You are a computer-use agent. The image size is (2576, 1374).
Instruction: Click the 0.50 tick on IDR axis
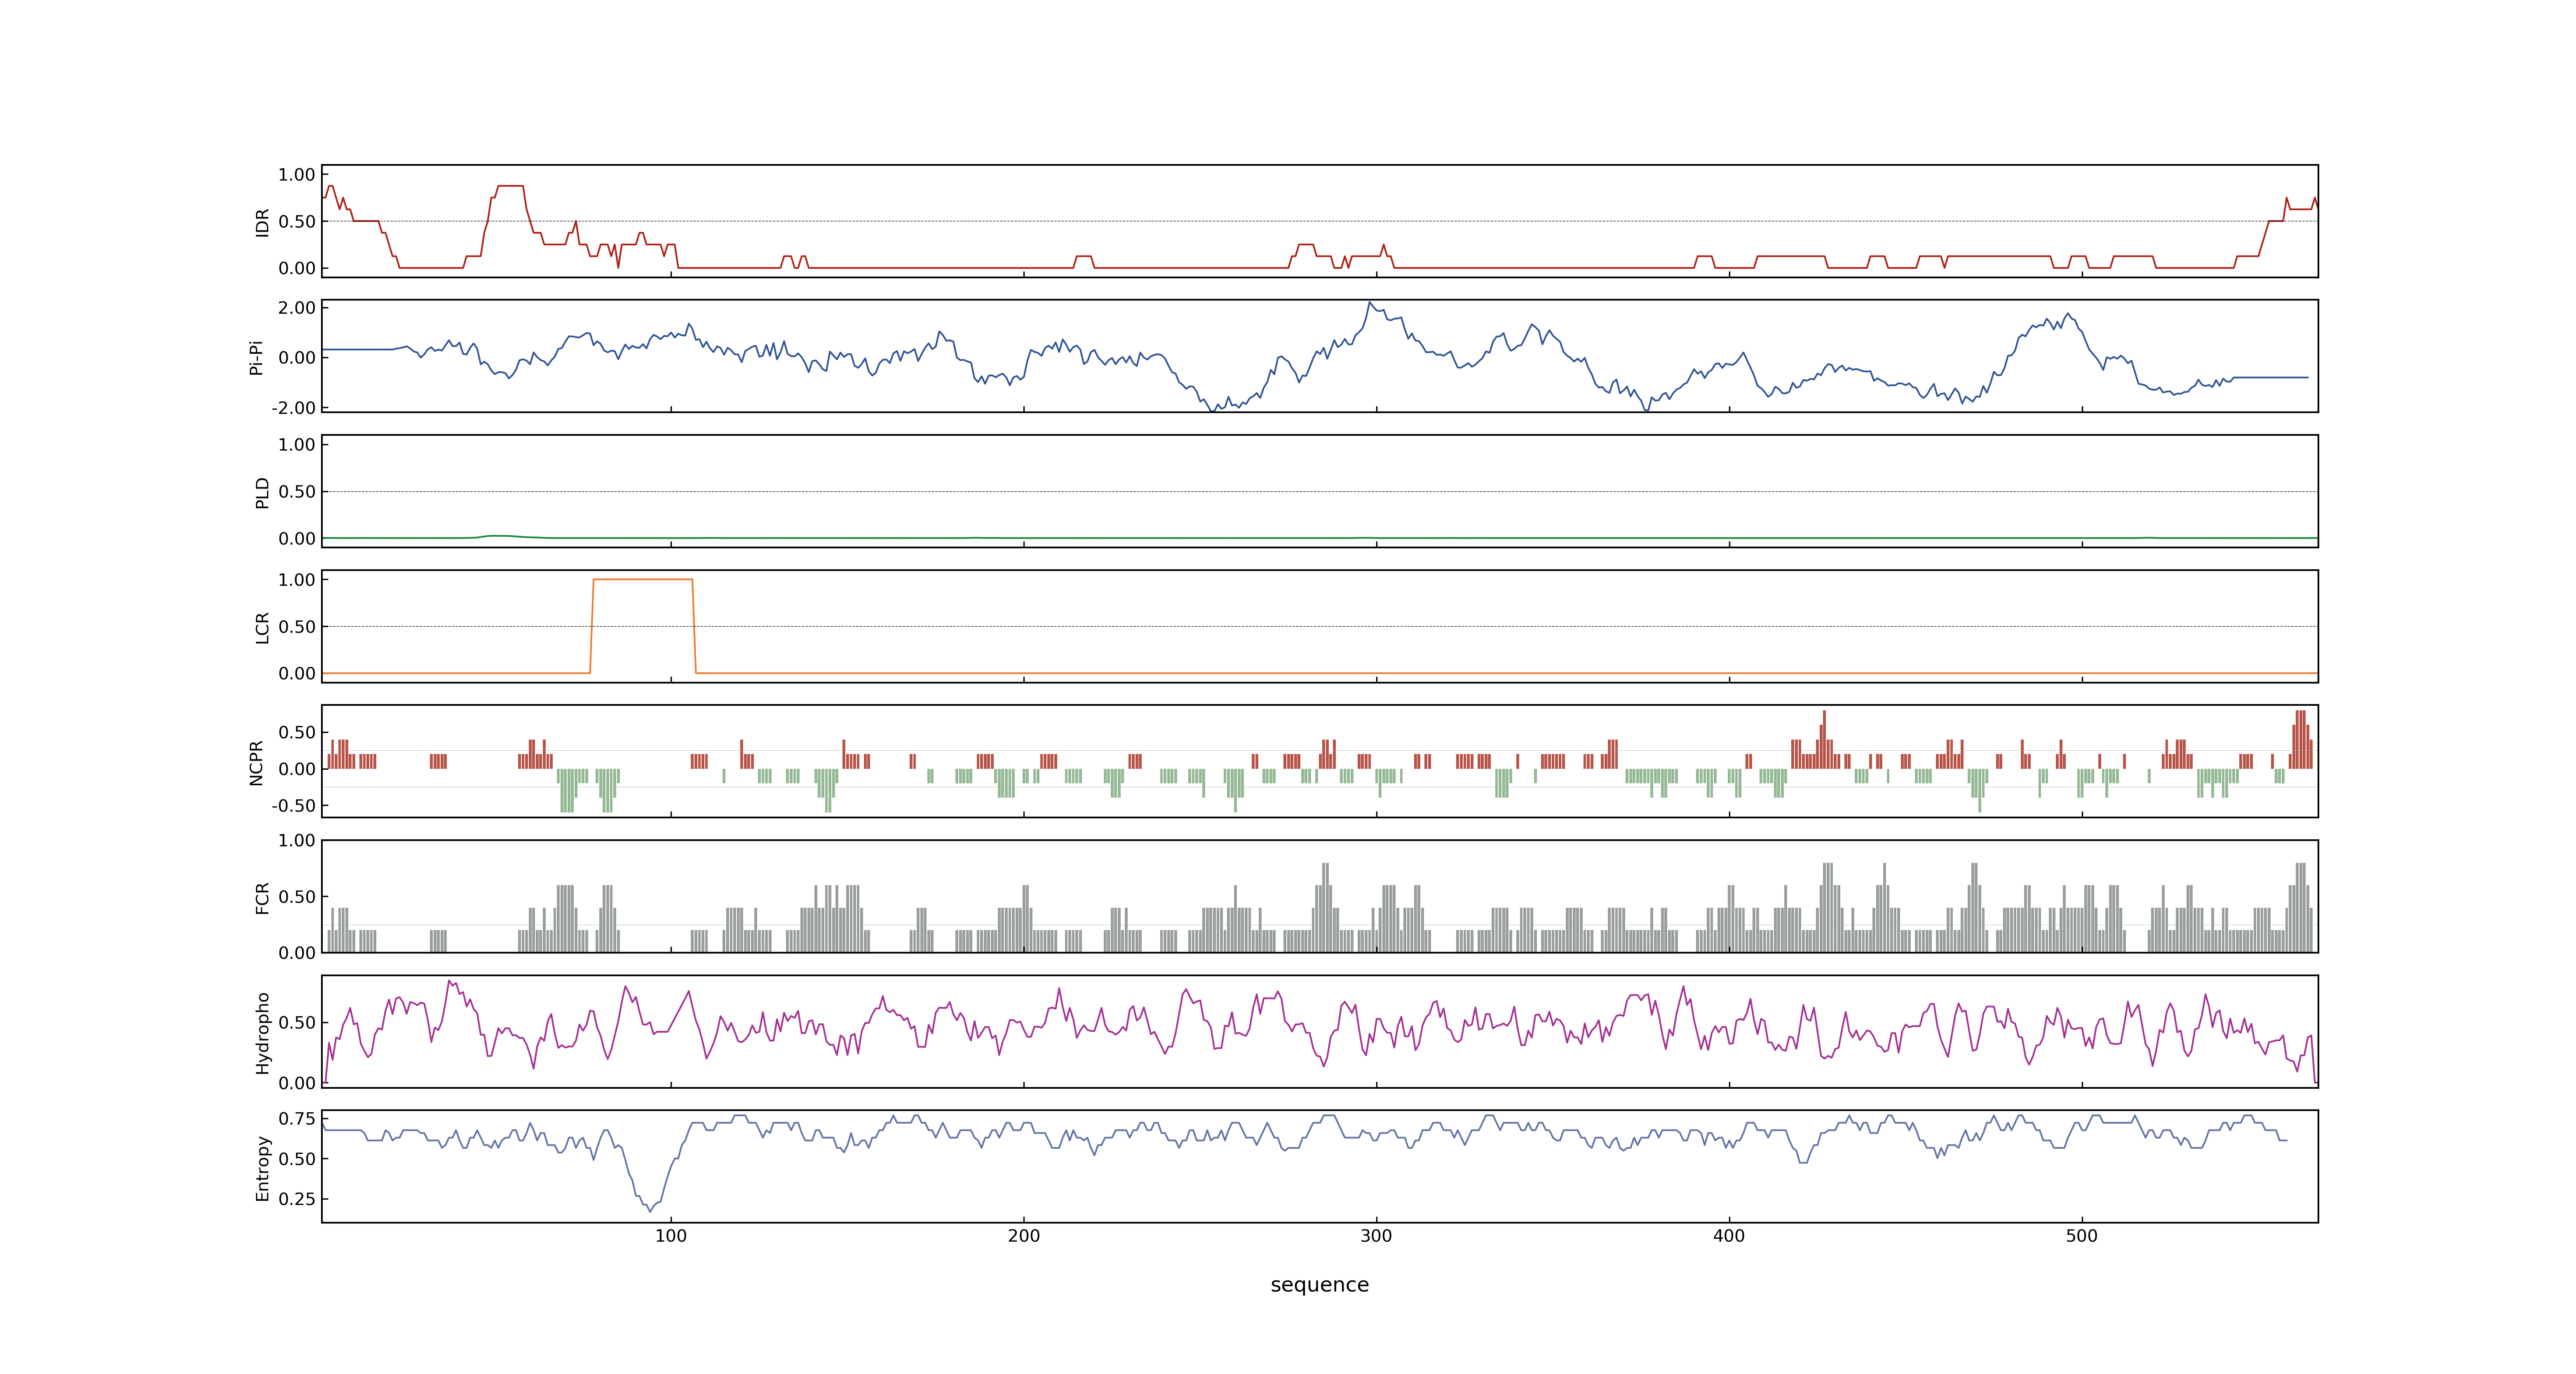[x=297, y=222]
